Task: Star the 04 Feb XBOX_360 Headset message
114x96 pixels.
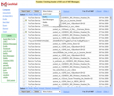Action: 26,67
